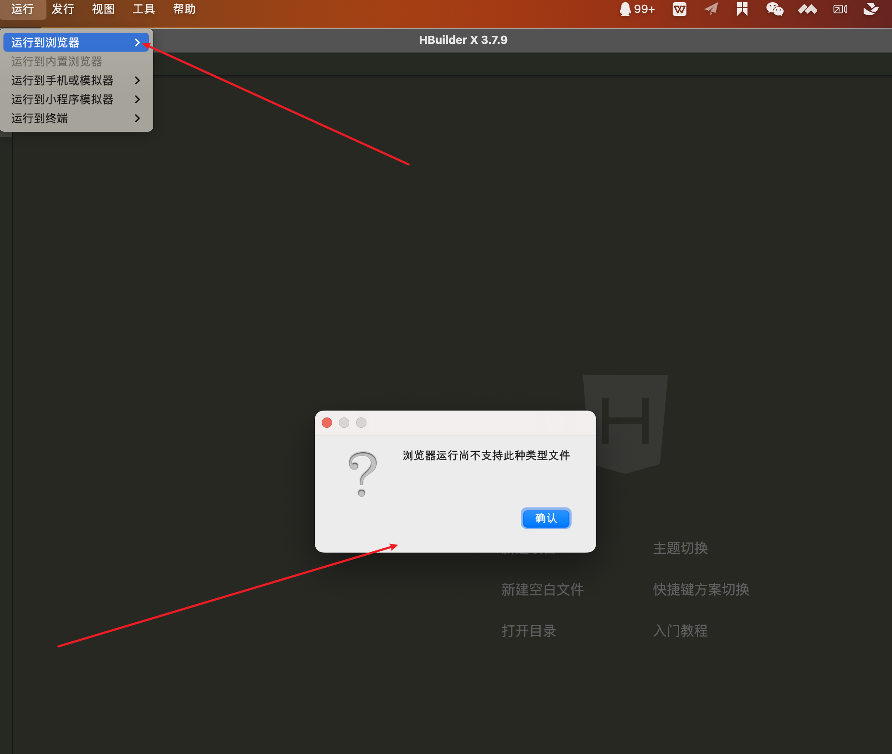Open the 帮助 menu

point(184,9)
